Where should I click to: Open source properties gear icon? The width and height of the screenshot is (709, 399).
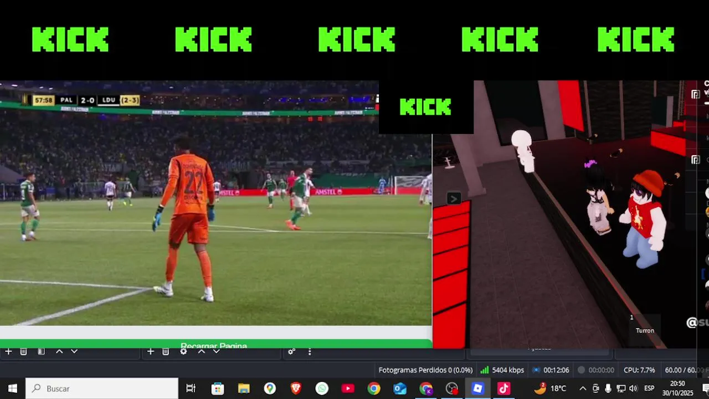(x=183, y=351)
